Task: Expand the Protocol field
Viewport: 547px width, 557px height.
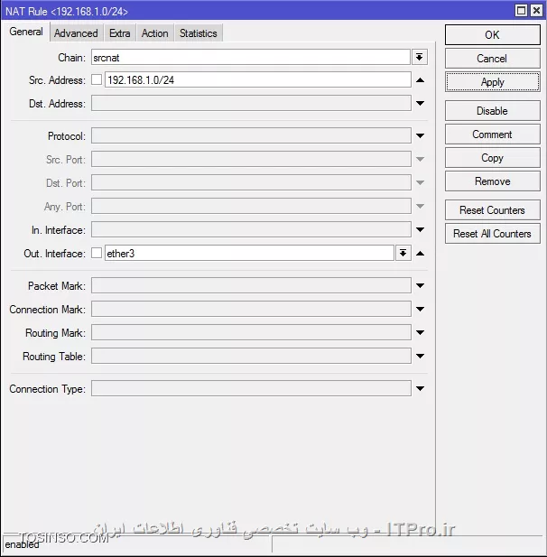Action: tap(421, 135)
